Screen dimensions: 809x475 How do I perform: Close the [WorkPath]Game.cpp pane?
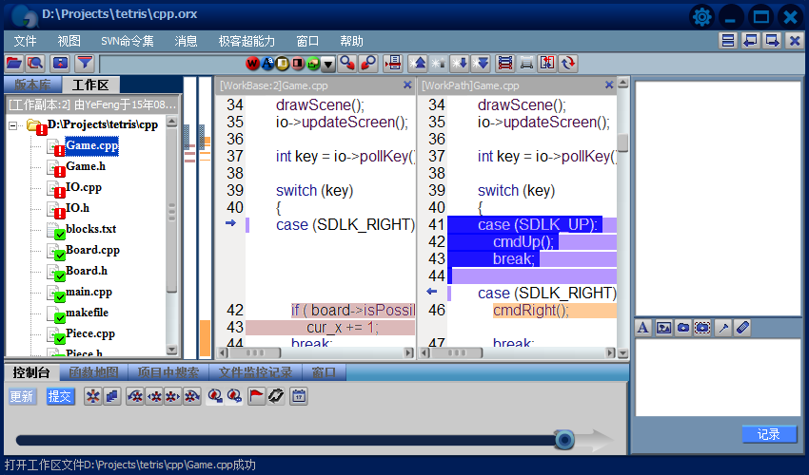(609, 85)
